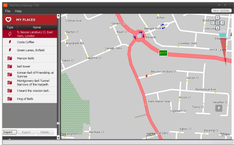The image size is (234, 145).
Task: Click the camera icon beside bell tower
Action: click(9, 66)
